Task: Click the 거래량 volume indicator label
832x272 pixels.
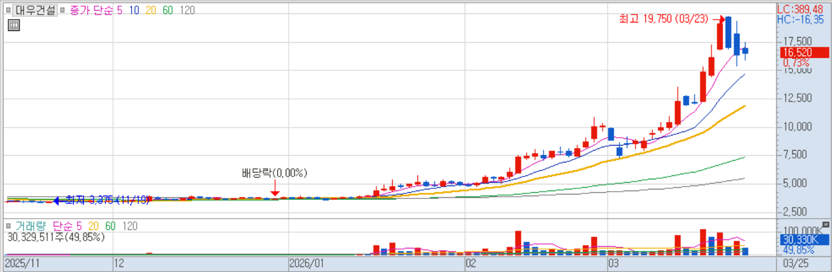Action: [x=31, y=226]
